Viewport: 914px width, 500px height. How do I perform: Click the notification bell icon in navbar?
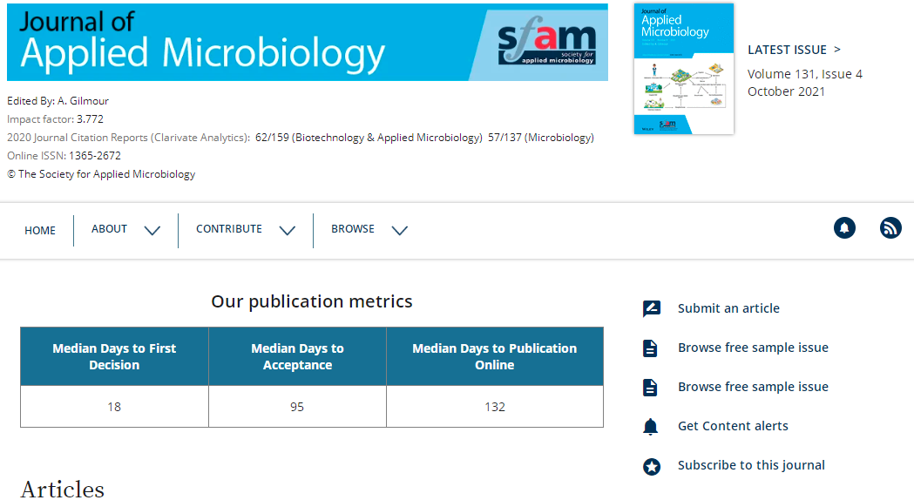click(844, 228)
